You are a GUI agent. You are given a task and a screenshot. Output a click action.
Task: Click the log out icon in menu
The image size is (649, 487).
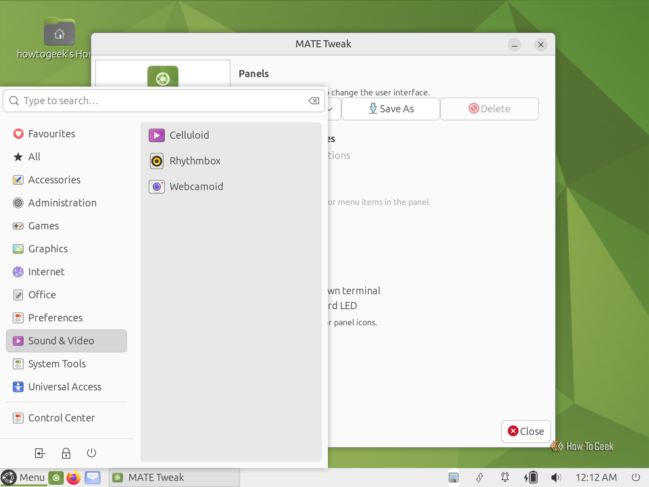click(x=40, y=453)
